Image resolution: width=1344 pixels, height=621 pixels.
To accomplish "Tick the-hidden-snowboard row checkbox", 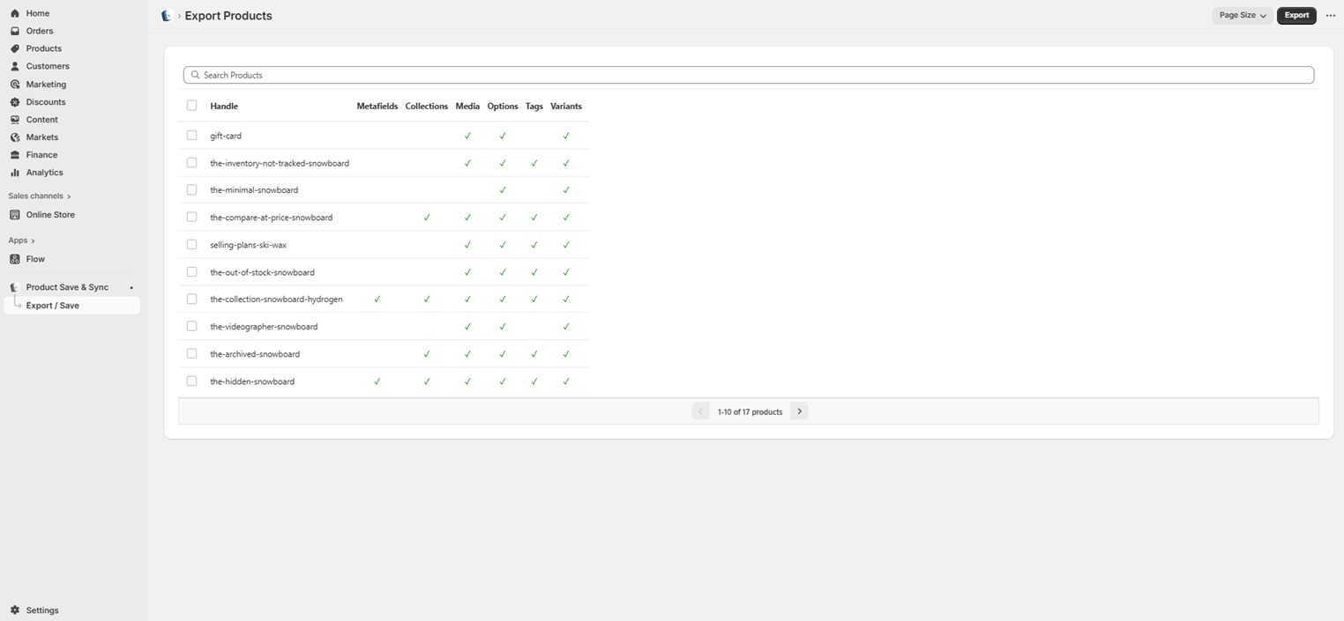I will pos(191,381).
